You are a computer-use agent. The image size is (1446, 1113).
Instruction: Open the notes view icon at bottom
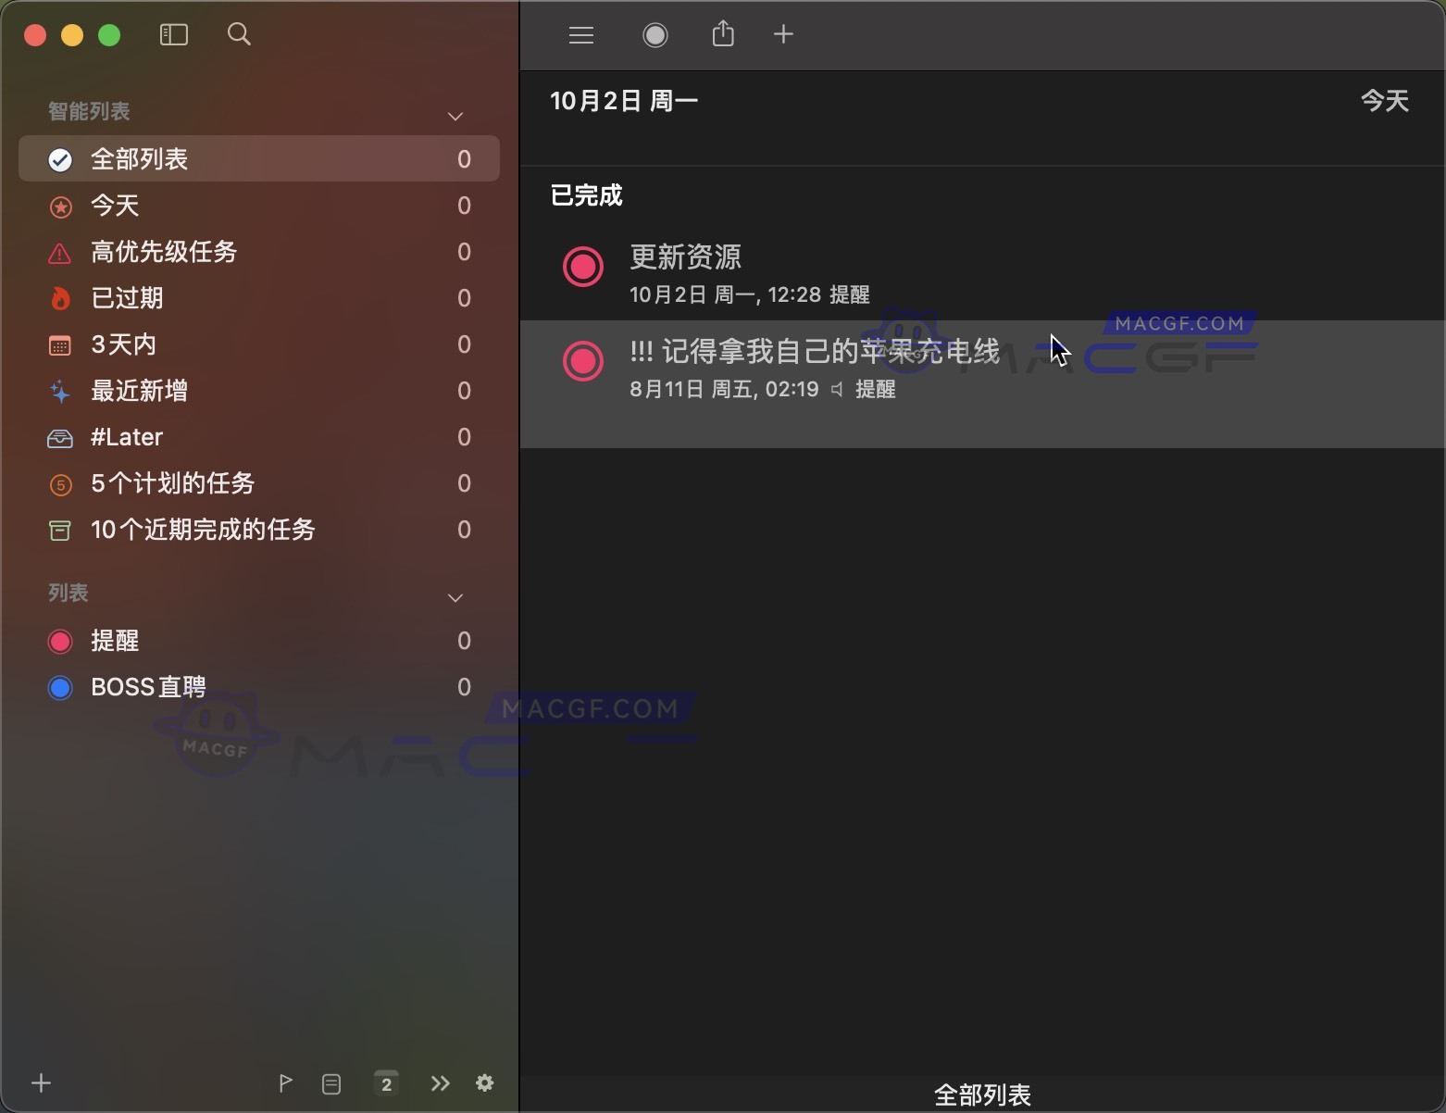tap(331, 1083)
